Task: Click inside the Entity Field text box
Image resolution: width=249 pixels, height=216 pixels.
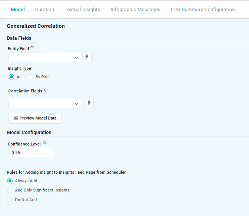Action: coord(41,58)
